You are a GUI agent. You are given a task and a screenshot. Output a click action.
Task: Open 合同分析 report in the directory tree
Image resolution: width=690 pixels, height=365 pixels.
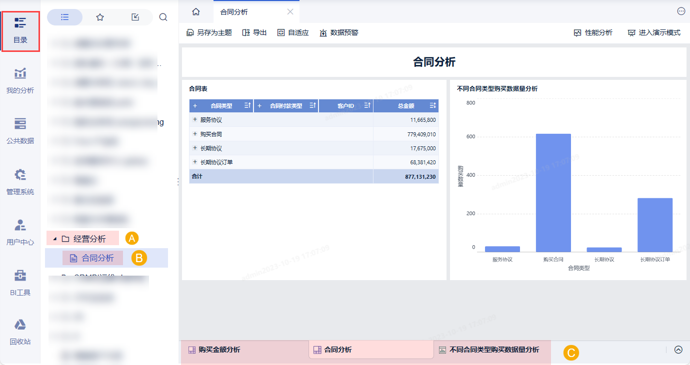pos(97,258)
